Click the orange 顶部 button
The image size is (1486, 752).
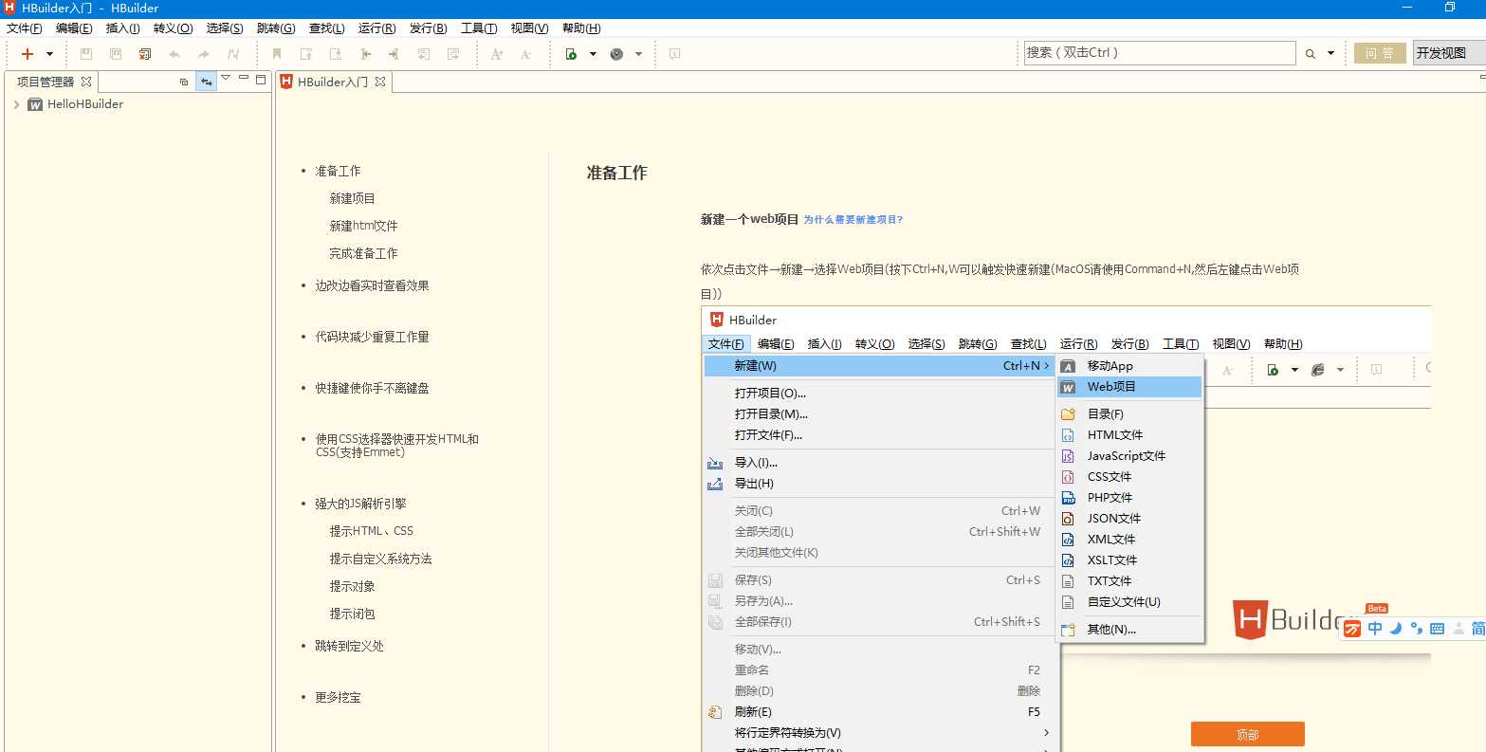(1247, 733)
